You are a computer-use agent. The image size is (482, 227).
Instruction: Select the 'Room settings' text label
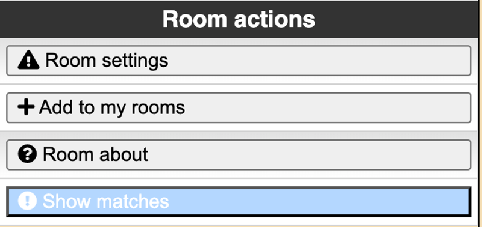(x=107, y=61)
